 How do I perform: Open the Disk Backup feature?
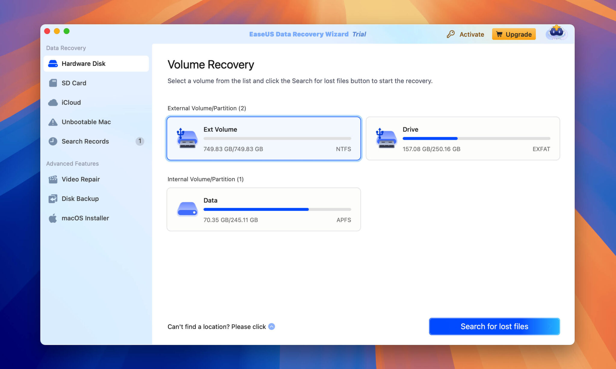coord(80,199)
